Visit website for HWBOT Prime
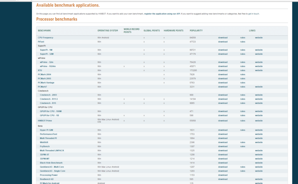Screen dimensions: 298x184 259,121
